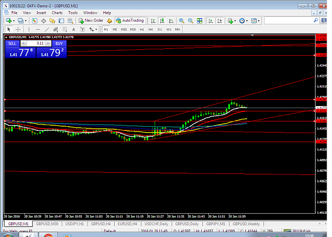Click the New Order button

click(91, 21)
